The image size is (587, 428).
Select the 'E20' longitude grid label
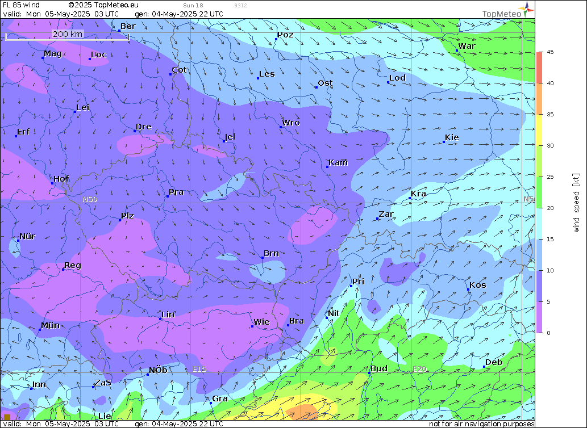click(x=420, y=369)
